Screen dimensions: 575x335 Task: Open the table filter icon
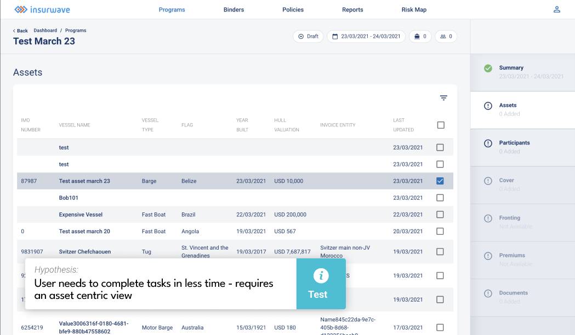click(x=443, y=98)
